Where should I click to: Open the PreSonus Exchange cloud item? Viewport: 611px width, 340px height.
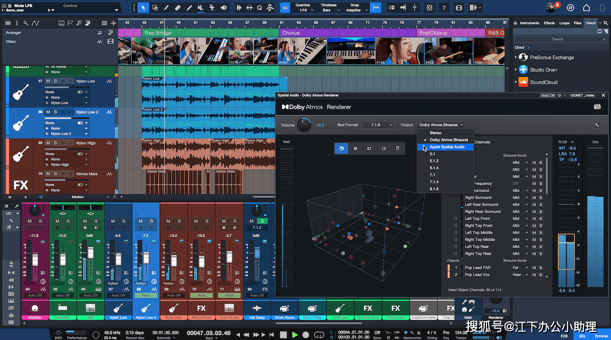[552, 58]
